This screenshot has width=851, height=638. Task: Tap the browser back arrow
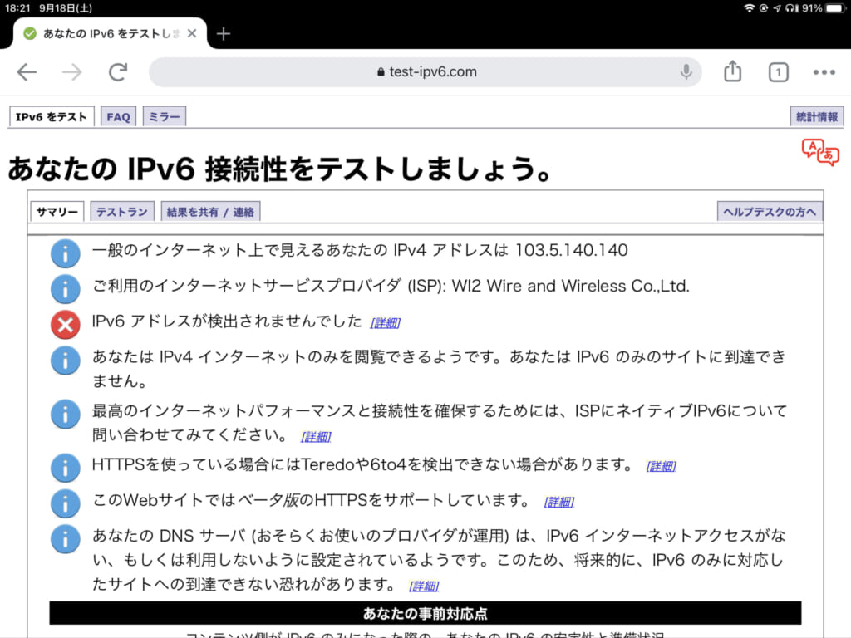(x=27, y=72)
